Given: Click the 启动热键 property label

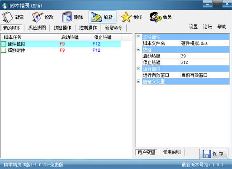Looking at the screenshot, I should [152, 56].
